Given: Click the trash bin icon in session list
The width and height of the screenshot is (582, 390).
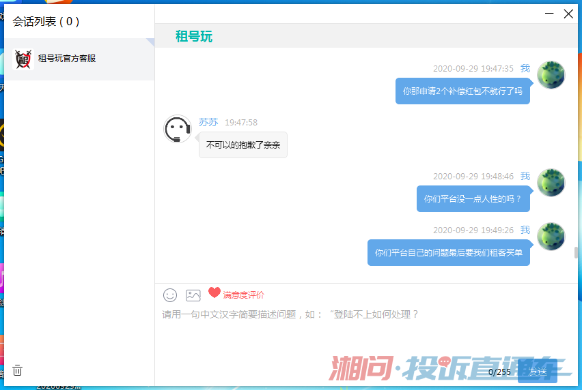Looking at the screenshot, I should pos(18,370).
